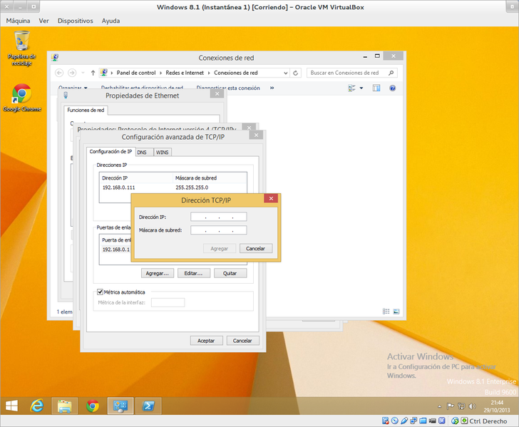Open the Action Center flag icon
Screen dimensions: 519x427
(451, 406)
